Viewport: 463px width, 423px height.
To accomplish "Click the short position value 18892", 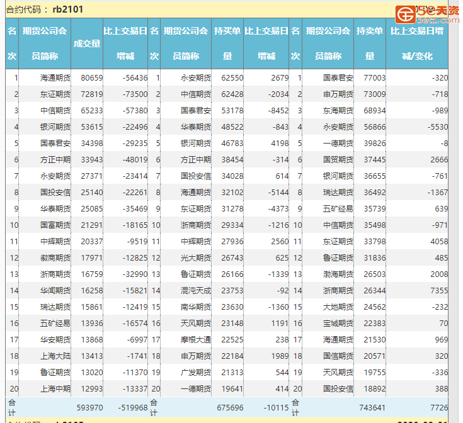I will click(375, 389).
